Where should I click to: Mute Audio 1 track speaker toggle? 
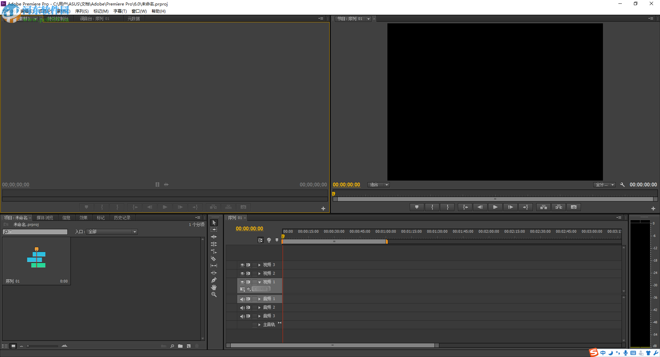pyautogui.click(x=242, y=299)
